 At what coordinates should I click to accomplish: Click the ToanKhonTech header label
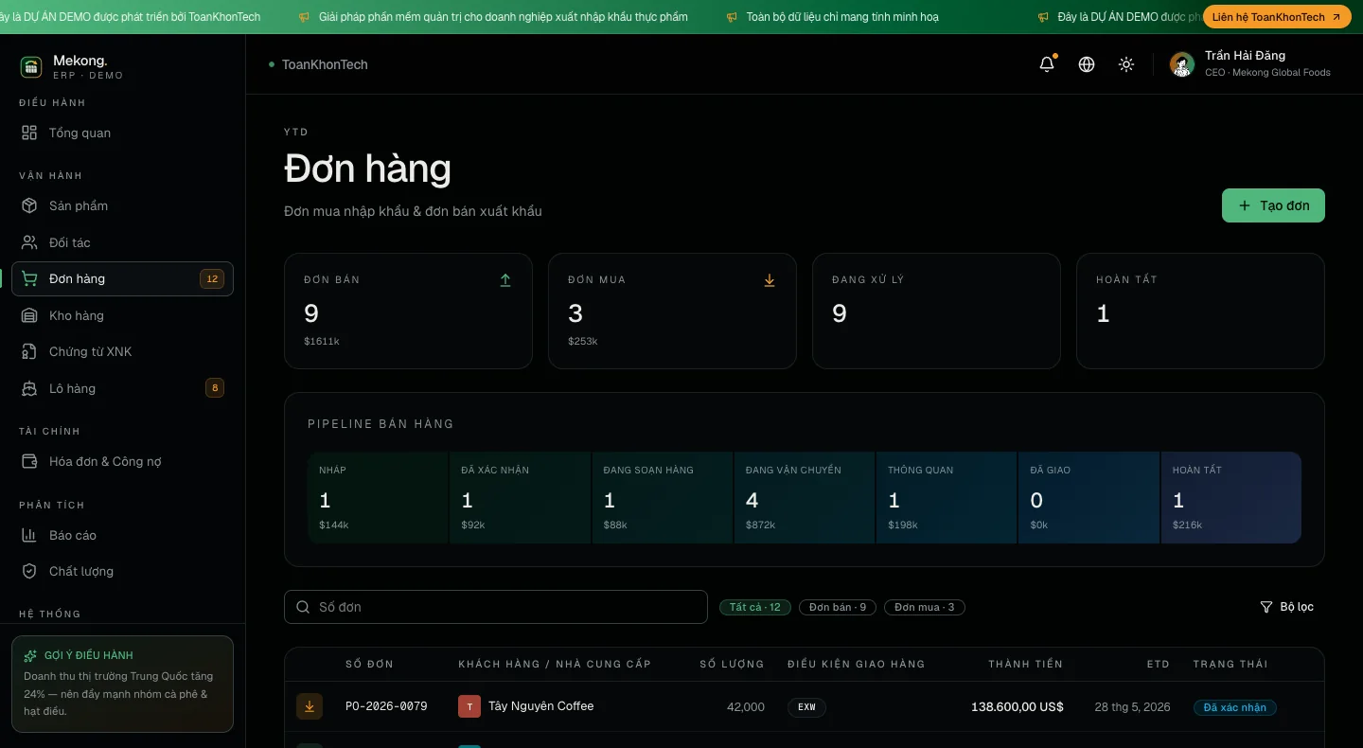click(x=325, y=64)
